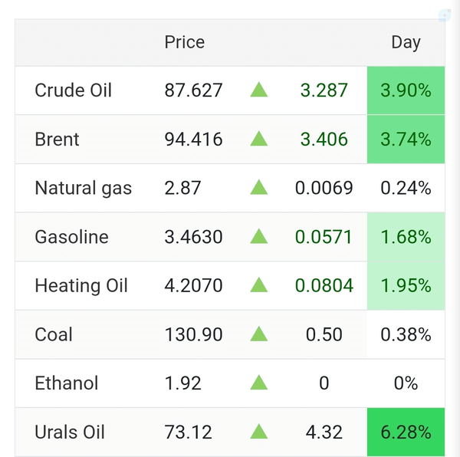The width and height of the screenshot is (460, 457).
Task: Click the 3.90% green highlighted cell
Action: pos(406,90)
